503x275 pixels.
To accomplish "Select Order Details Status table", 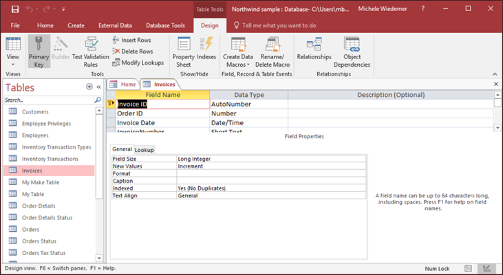I will pos(49,217).
